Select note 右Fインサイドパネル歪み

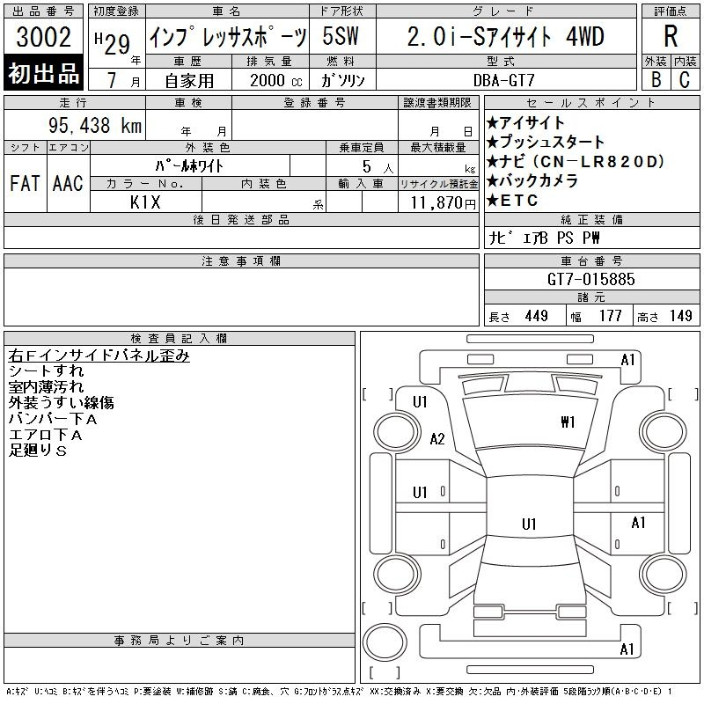click(x=99, y=356)
